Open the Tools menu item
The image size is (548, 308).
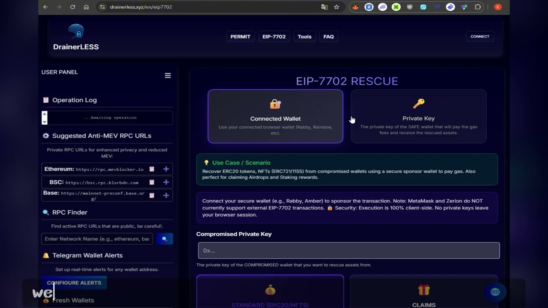point(304,37)
